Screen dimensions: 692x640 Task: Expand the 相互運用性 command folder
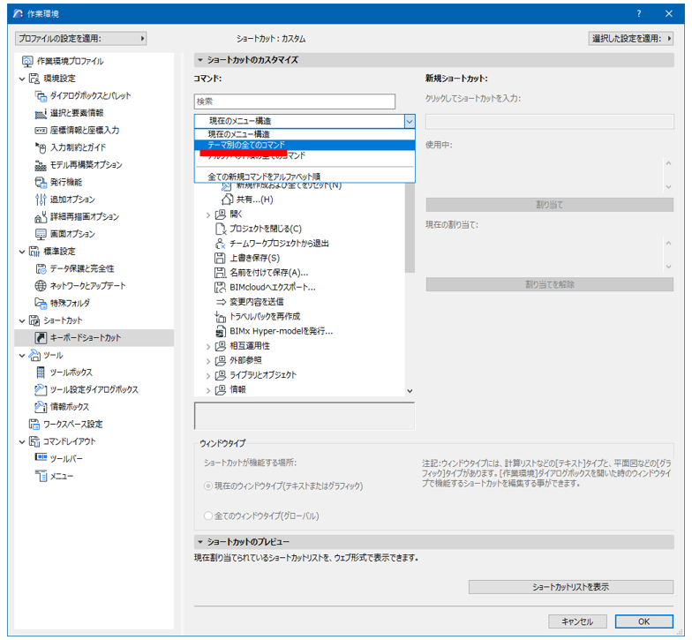208,346
